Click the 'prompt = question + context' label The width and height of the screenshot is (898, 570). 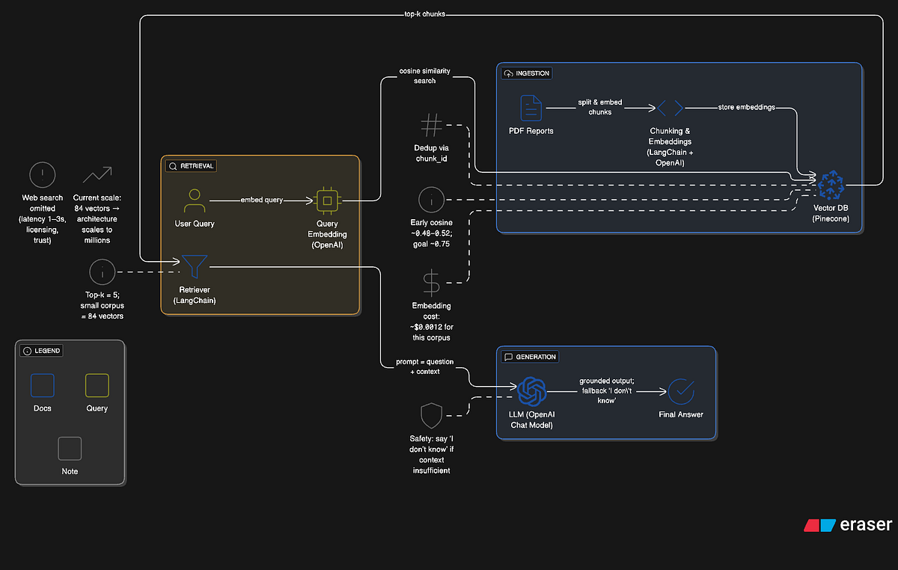[x=424, y=367]
